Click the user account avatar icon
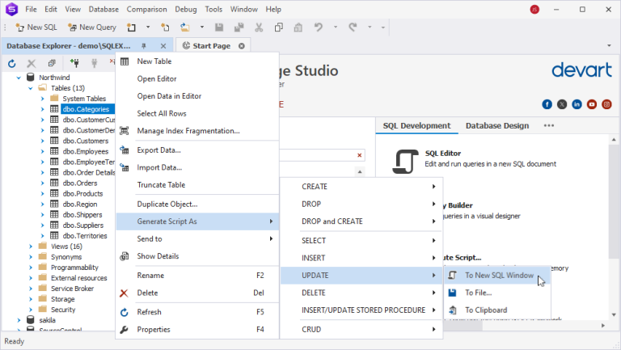The height and width of the screenshot is (350, 621). pyautogui.click(x=534, y=9)
